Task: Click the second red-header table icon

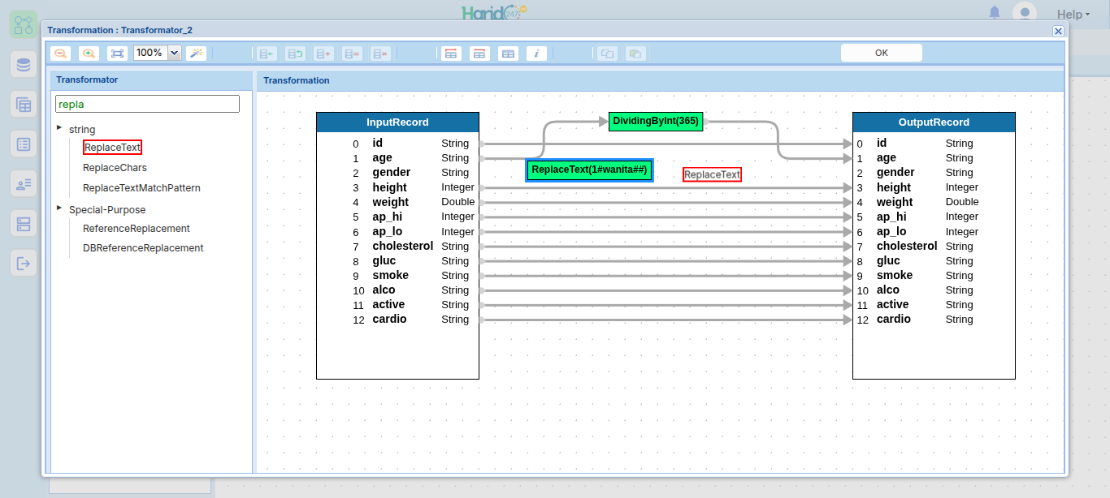Action: click(479, 54)
